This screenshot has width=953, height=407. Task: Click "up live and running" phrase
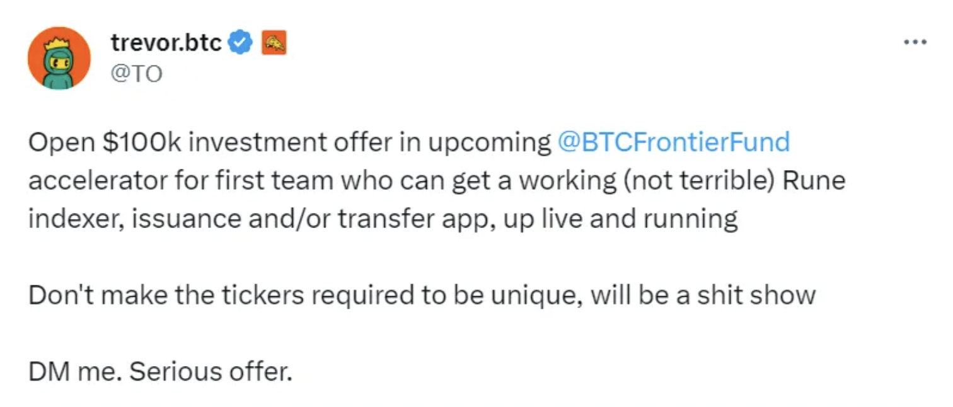point(621,219)
